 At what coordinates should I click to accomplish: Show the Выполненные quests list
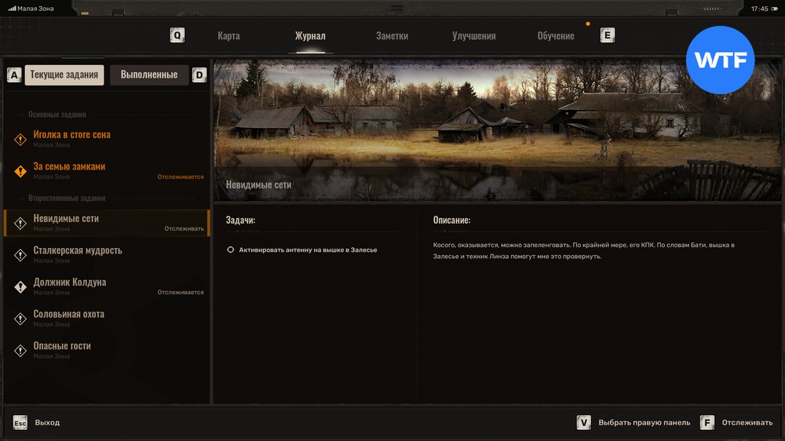pyautogui.click(x=149, y=75)
